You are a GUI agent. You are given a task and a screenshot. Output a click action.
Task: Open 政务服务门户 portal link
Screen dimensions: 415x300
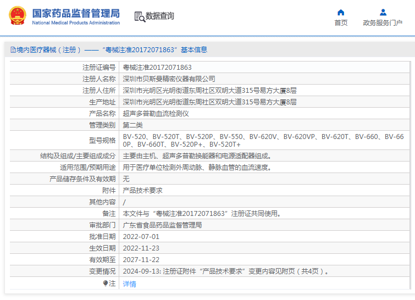383,23
